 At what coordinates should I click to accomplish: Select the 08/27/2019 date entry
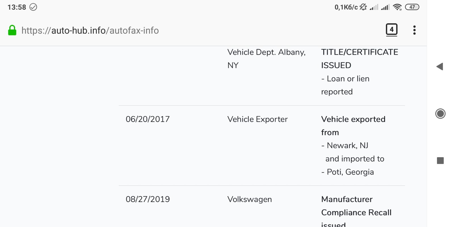point(148,199)
